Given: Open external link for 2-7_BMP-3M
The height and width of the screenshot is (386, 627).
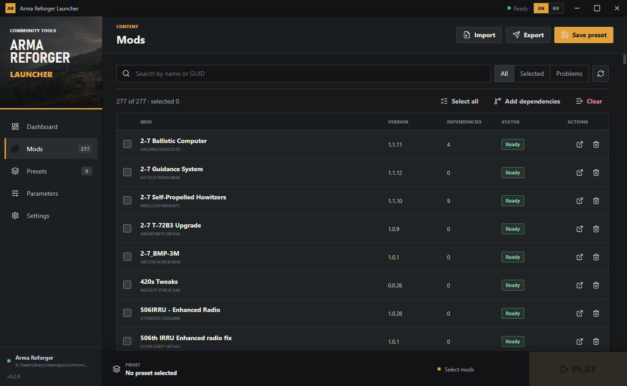Looking at the screenshot, I should click(x=580, y=257).
